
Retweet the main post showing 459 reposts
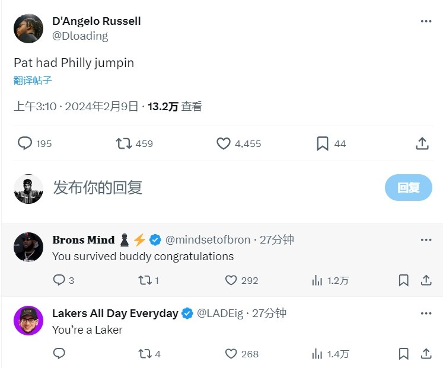[x=124, y=143]
